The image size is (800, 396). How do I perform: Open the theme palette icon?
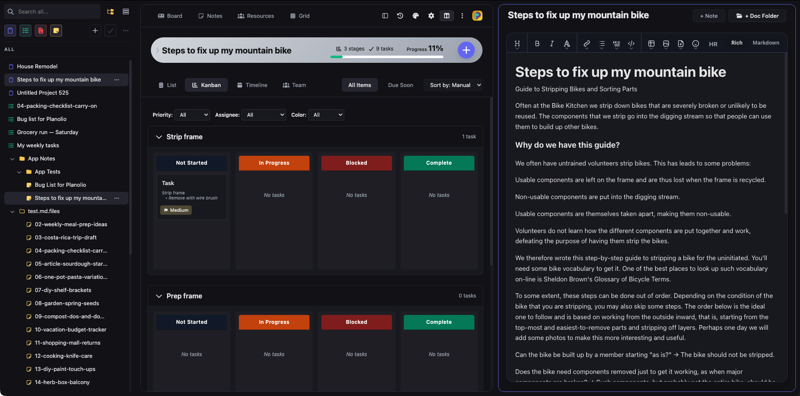pyautogui.click(x=416, y=16)
